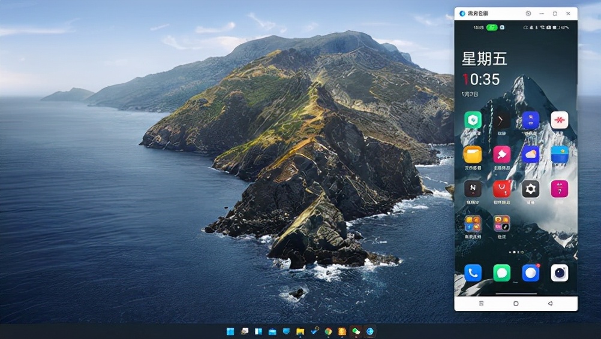601x339 pixels.
Task: Open the dark app with orange chevron
Action: click(x=501, y=120)
